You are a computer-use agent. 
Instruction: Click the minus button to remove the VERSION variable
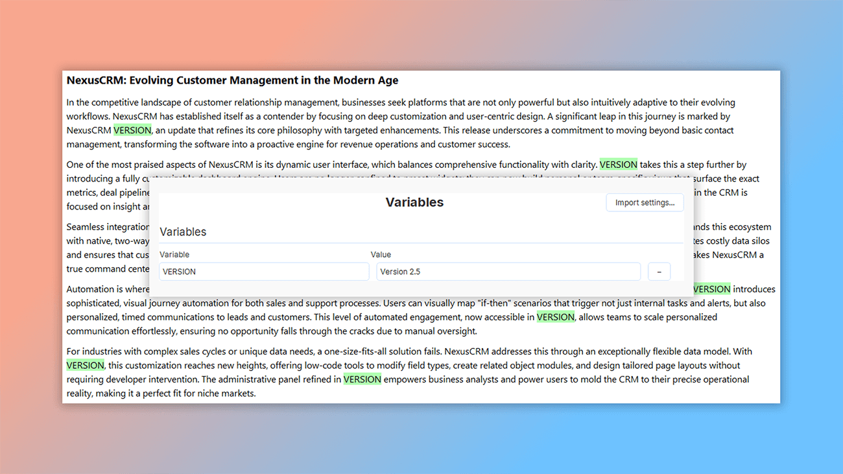pos(659,271)
